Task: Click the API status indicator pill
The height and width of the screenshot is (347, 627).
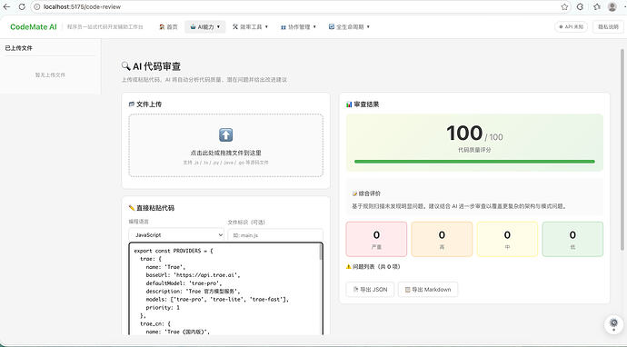Action: tap(571, 26)
